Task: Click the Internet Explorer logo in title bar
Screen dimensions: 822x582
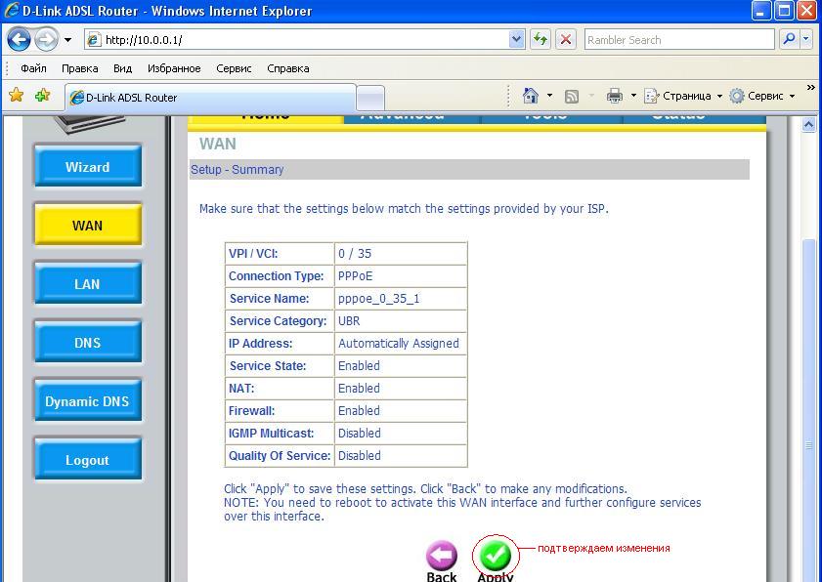Action: 11,11
